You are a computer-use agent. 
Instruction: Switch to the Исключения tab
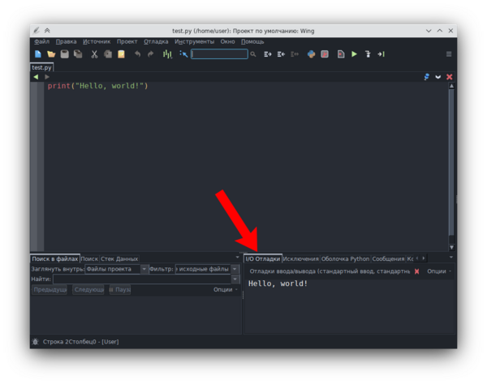click(300, 258)
